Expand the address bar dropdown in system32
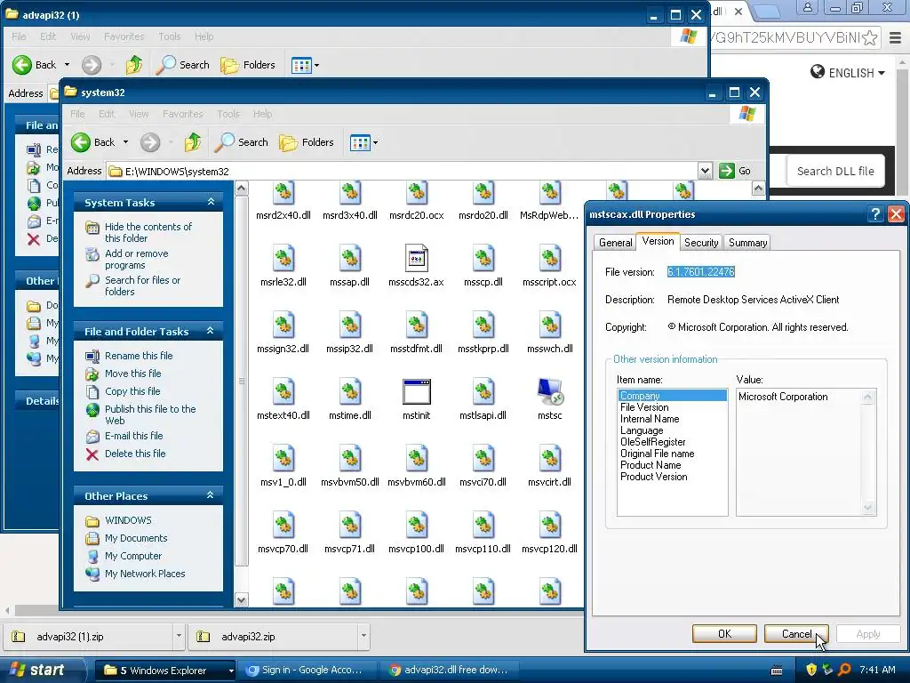This screenshot has width=910, height=683. 705,171
